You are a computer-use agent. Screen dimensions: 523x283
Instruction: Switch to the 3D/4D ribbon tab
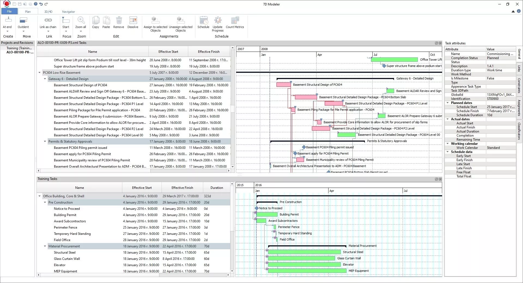[x=48, y=12]
